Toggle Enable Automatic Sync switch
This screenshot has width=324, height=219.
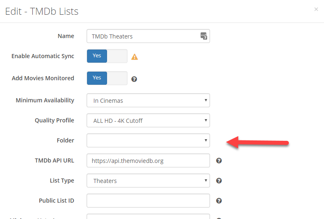coord(107,56)
